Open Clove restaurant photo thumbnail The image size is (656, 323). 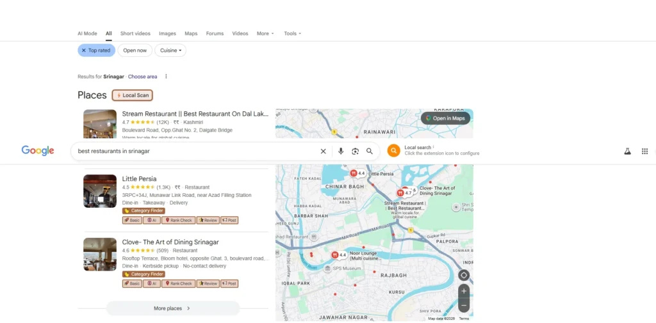[x=100, y=254]
